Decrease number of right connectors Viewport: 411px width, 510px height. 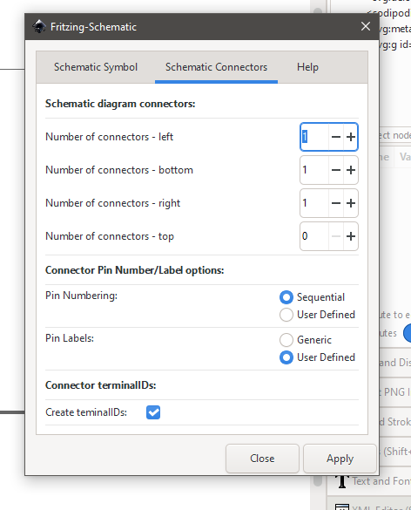[336, 203]
